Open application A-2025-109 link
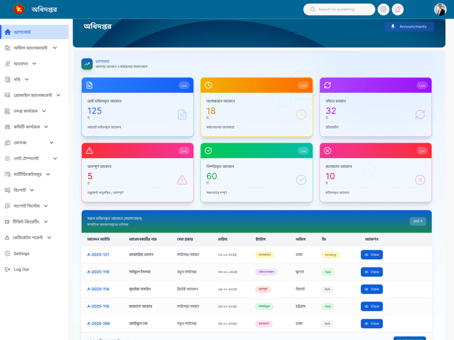The height and width of the screenshot is (340, 454). [x=99, y=324]
